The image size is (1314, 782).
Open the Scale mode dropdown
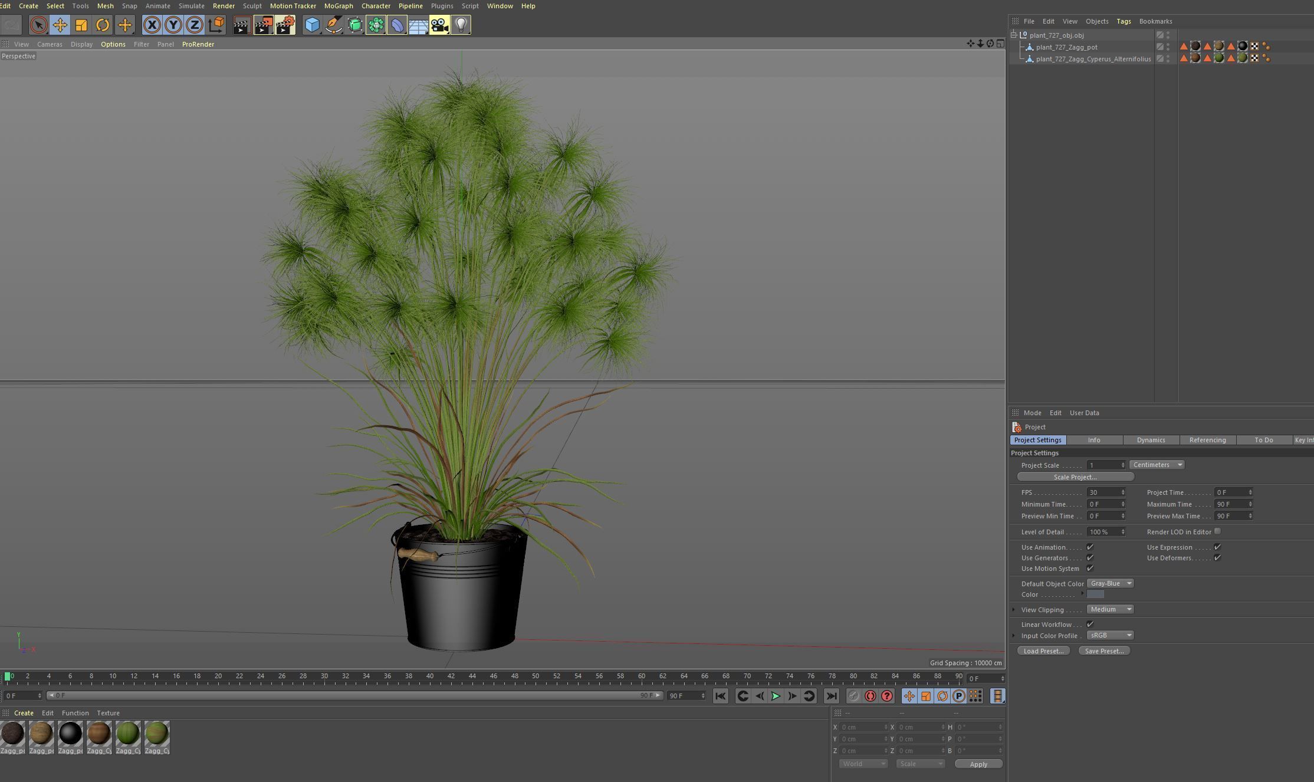[920, 764]
